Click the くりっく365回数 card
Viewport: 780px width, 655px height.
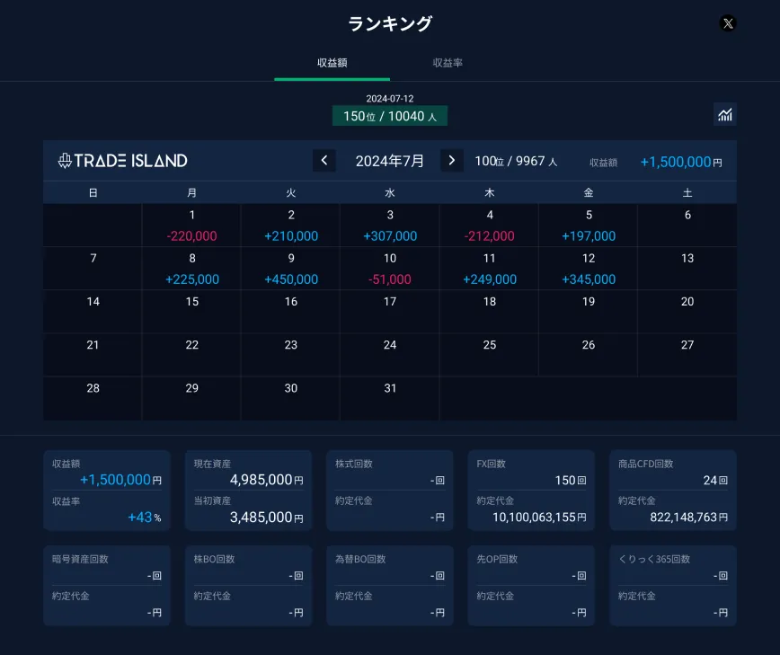pyautogui.click(x=672, y=585)
